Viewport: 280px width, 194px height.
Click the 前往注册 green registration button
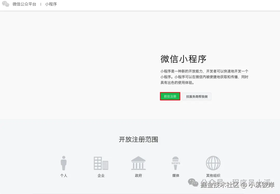[x=170, y=96]
